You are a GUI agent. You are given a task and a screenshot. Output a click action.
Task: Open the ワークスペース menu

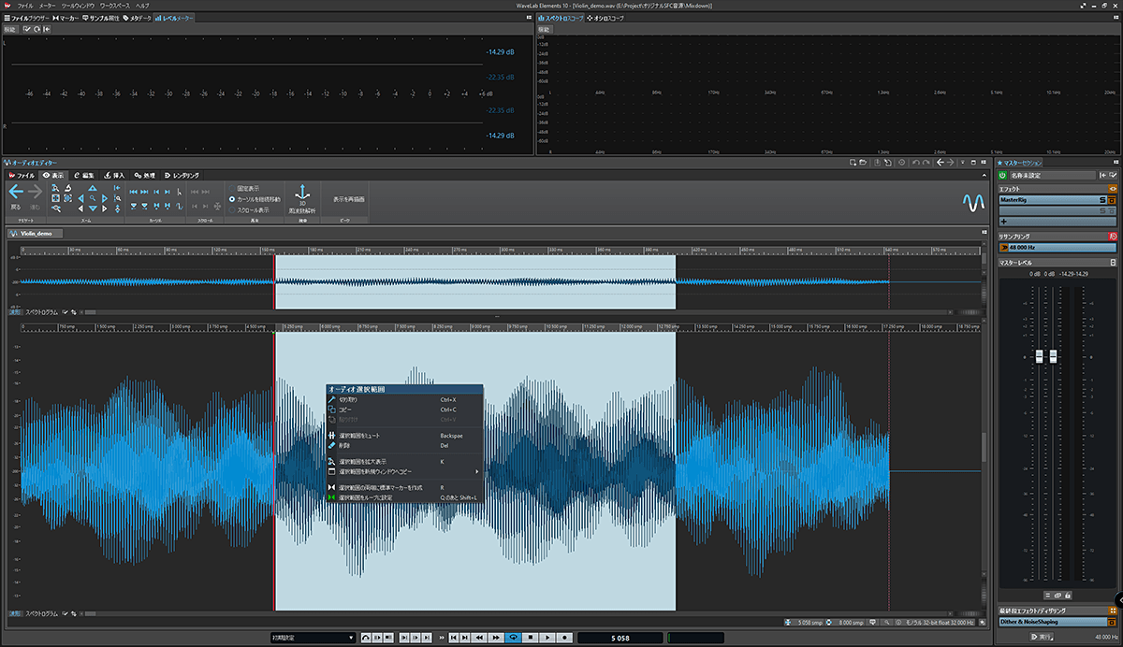pos(114,6)
